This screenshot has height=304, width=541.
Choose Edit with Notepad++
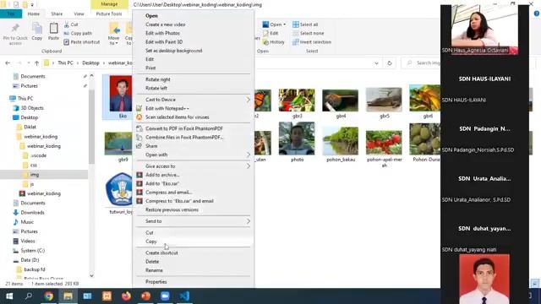[194, 108]
